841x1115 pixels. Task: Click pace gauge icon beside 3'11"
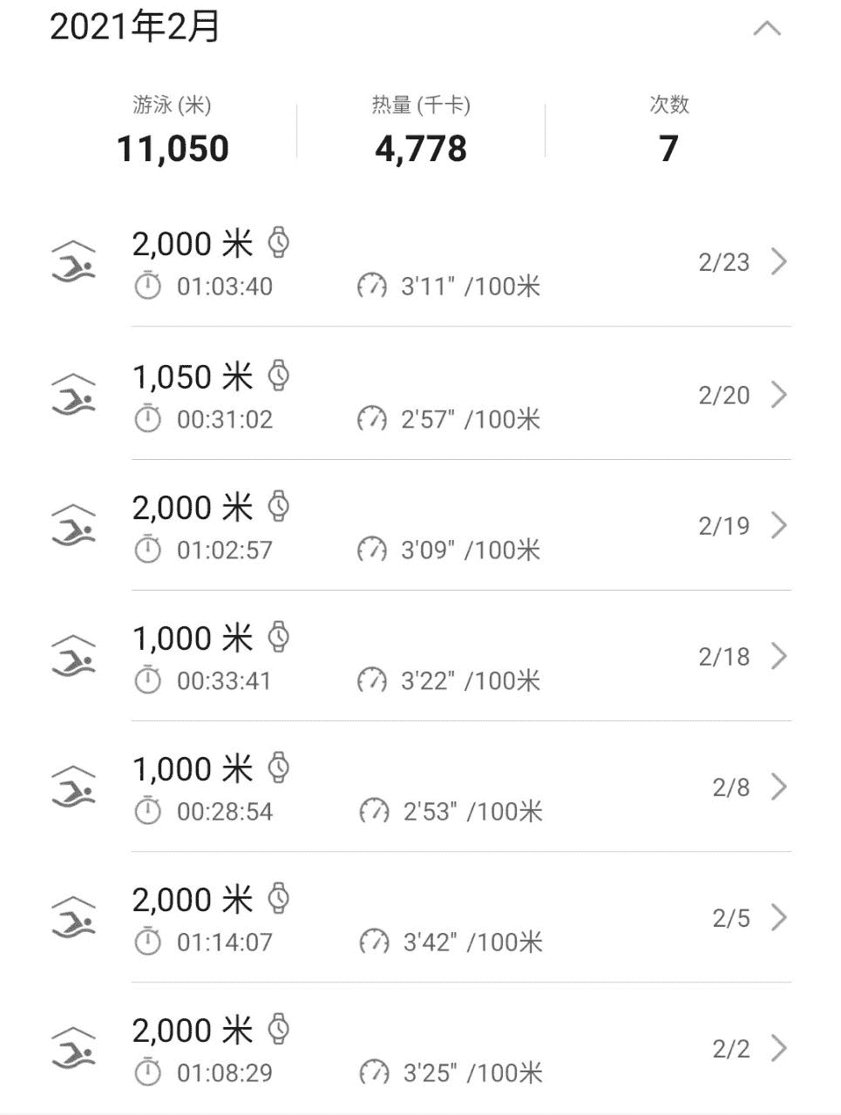[x=372, y=286]
